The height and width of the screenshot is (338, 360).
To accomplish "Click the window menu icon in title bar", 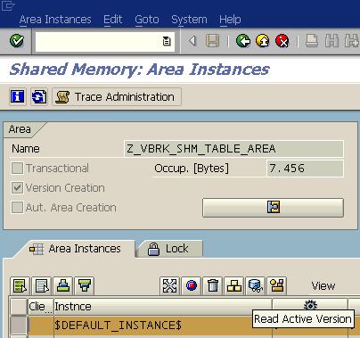I will [8, 5].
